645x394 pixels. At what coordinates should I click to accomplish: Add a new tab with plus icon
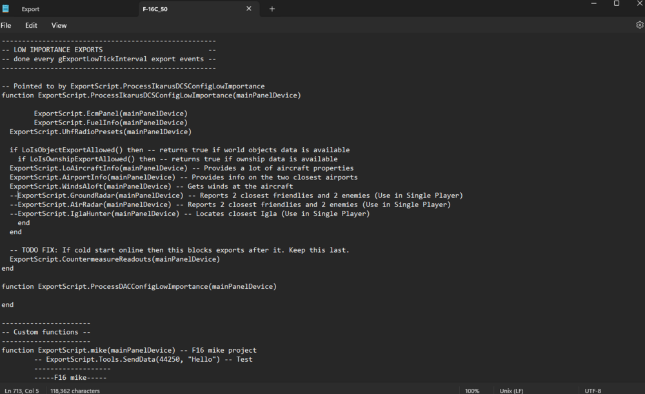272,9
